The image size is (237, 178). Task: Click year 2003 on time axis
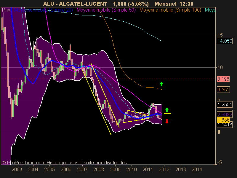[x=17, y=169]
